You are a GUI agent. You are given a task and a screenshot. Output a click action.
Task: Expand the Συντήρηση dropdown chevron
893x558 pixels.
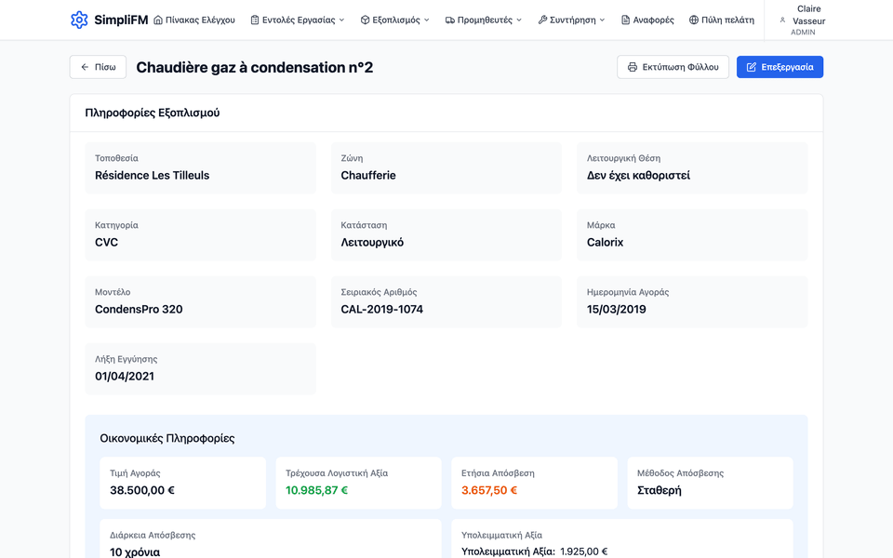602,20
